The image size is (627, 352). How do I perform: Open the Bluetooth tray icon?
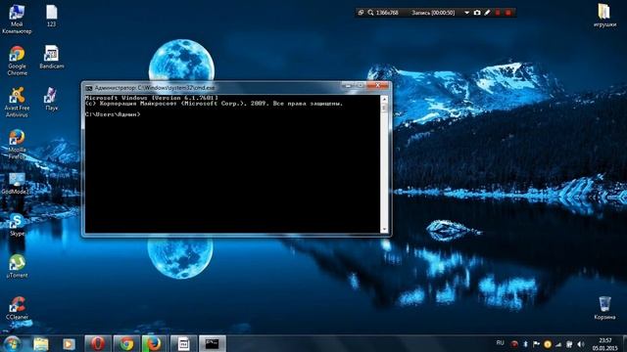click(x=525, y=344)
